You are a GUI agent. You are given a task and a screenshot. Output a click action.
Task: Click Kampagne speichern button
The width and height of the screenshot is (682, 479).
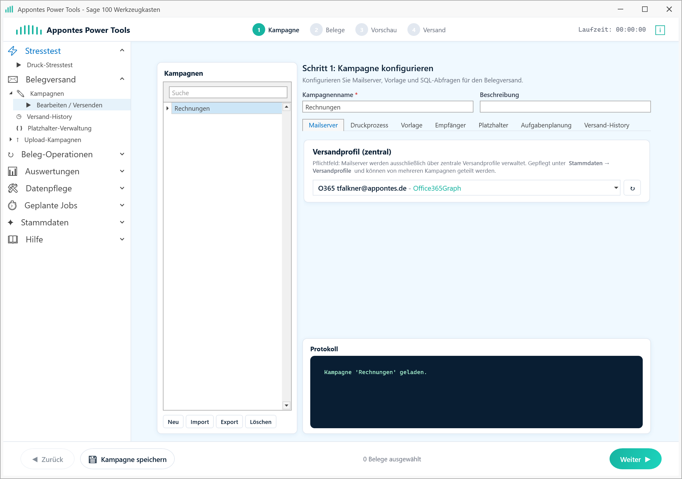tap(127, 459)
